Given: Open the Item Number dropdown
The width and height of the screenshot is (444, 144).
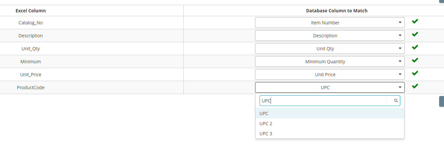Looking at the screenshot, I should 330,23.
